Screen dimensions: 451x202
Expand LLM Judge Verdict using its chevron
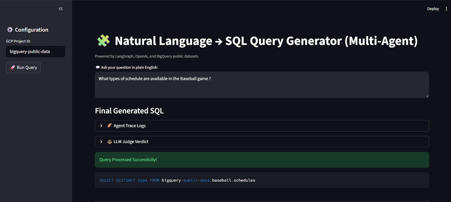pyautogui.click(x=101, y=141)
